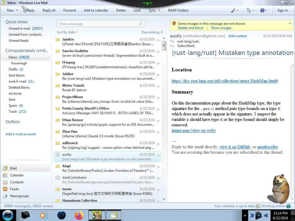Collapse the images warning bar chevron

pos(290,23)
